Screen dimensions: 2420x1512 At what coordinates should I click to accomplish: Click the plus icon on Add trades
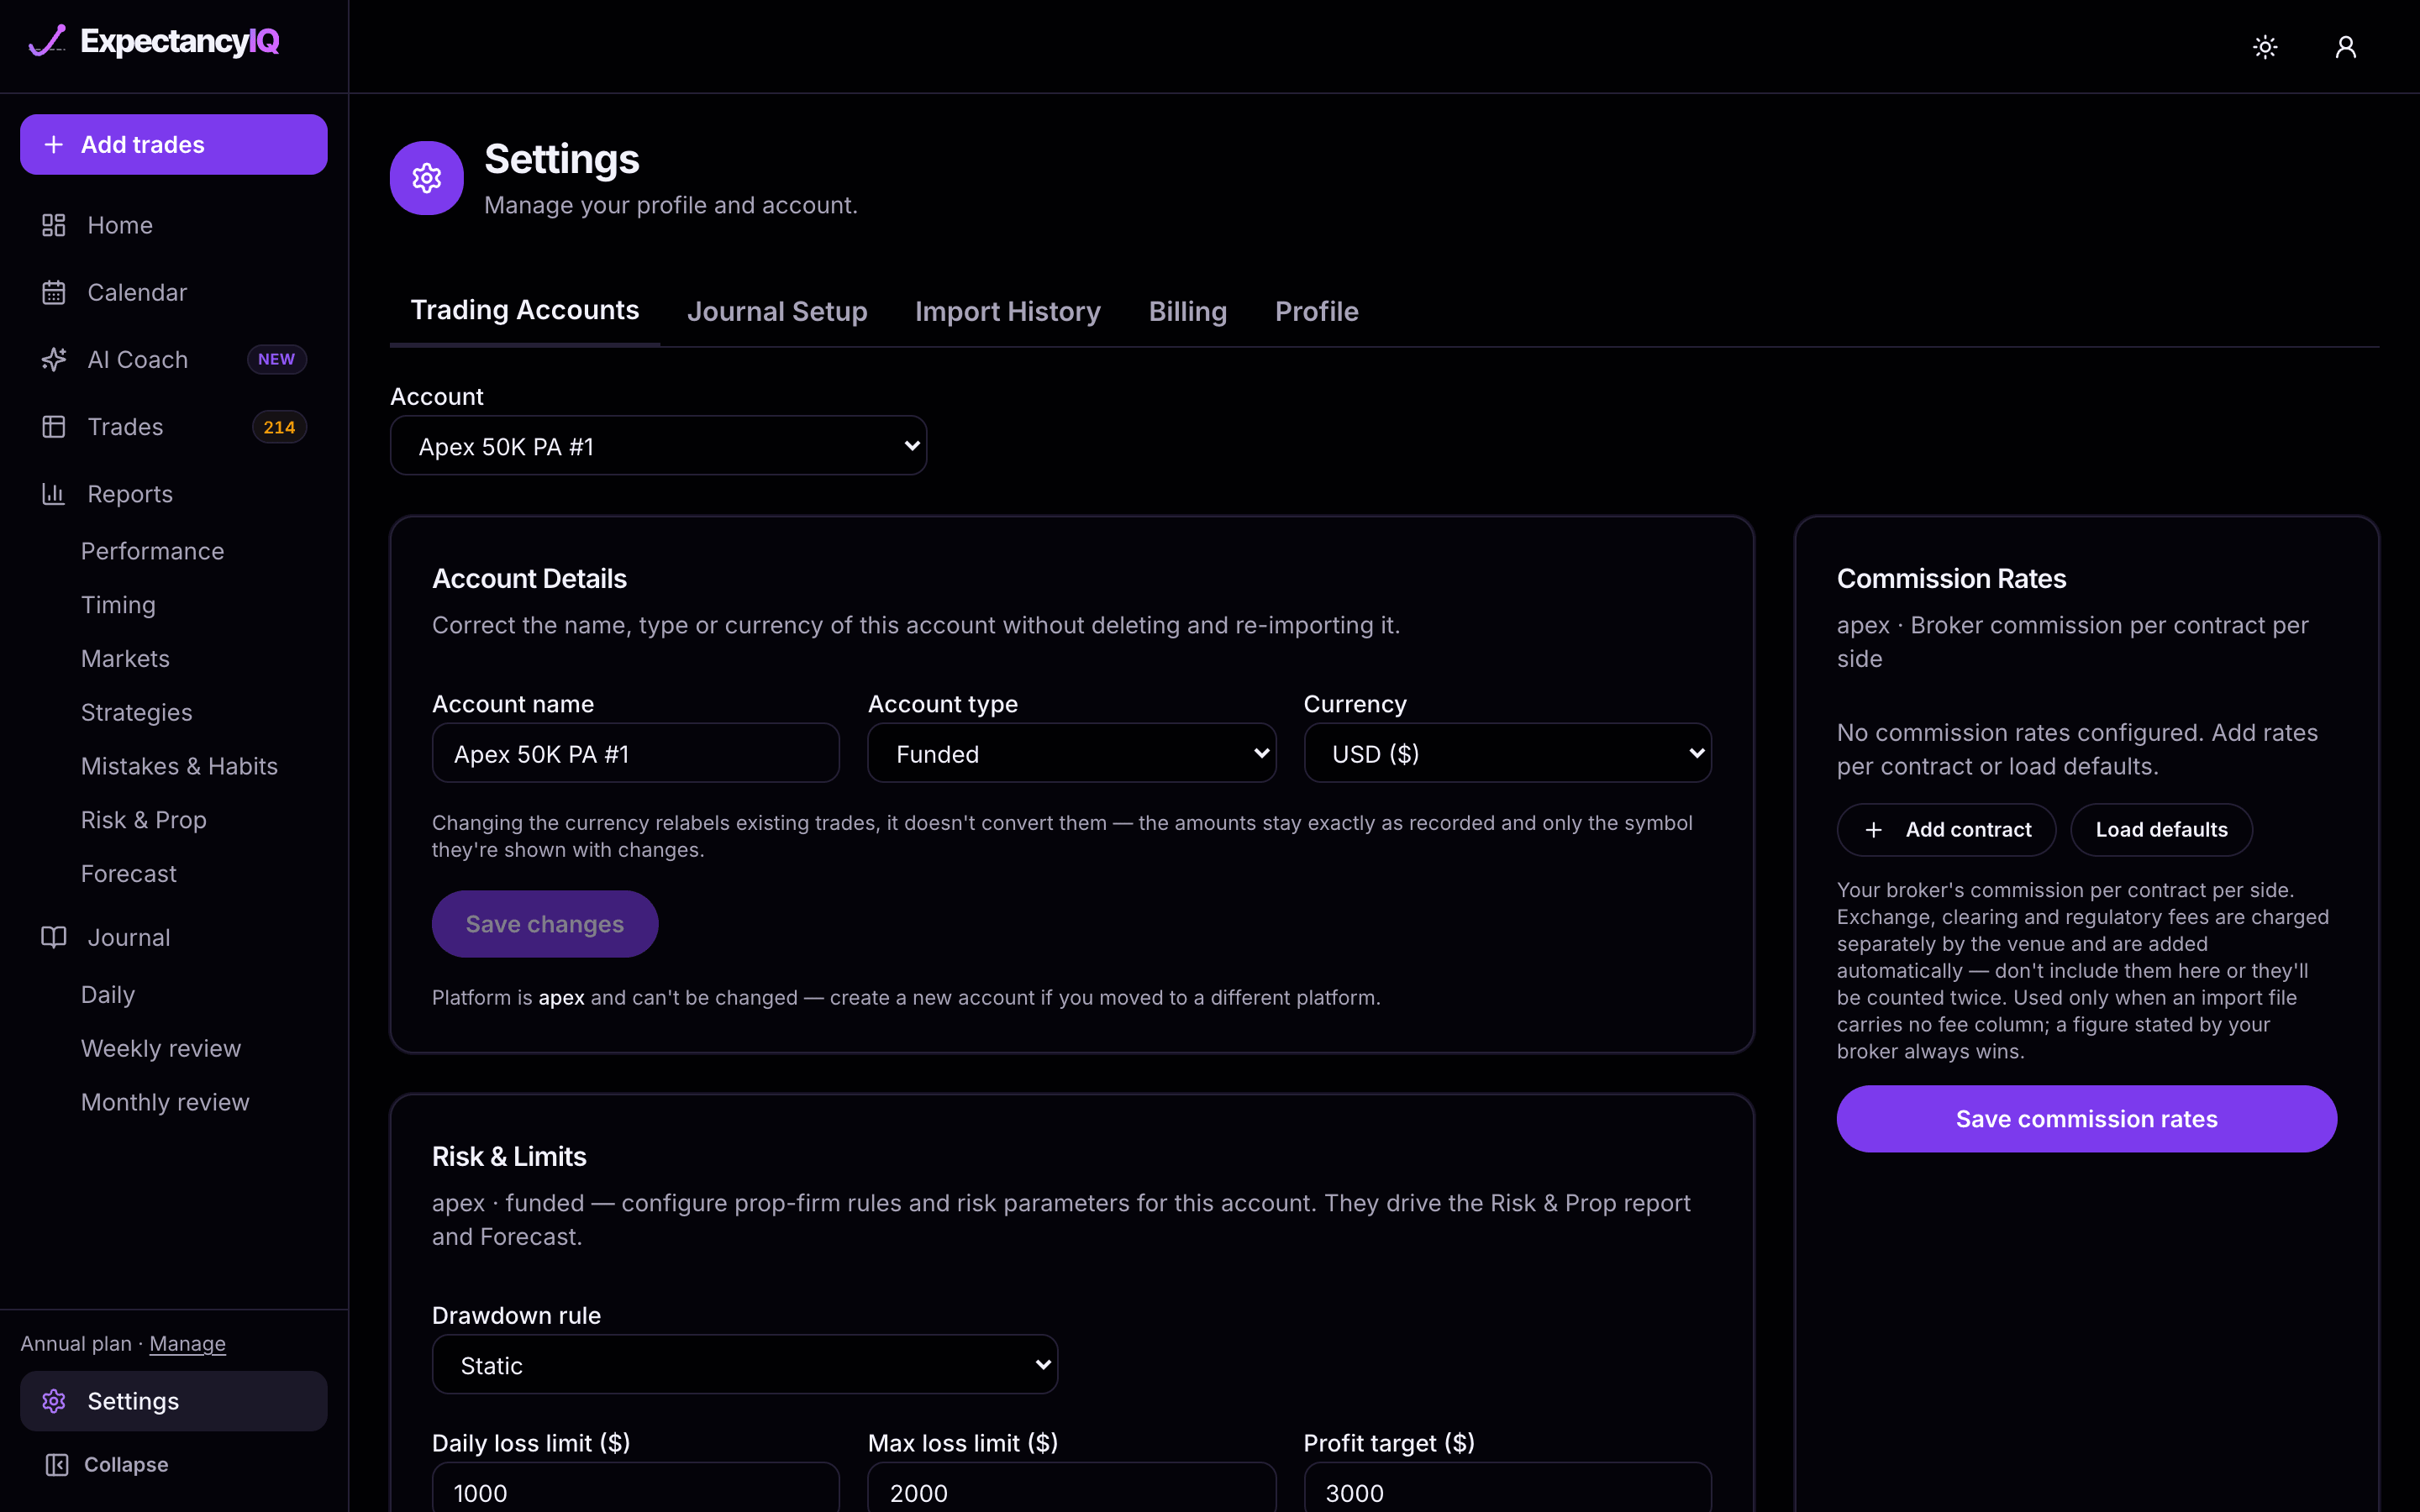coord(54,145)
